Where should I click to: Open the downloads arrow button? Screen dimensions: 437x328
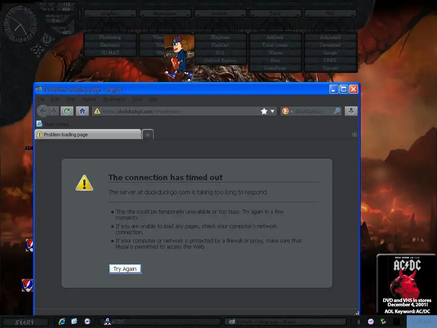point(351,111)
